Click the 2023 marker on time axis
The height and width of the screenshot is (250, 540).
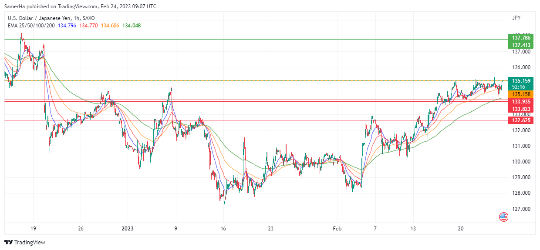(127, 228)
